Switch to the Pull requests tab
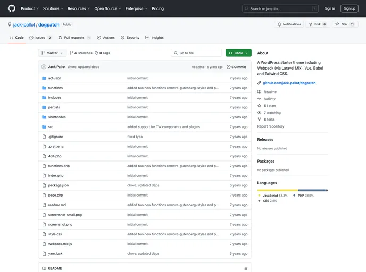This screenshot has height=272, width=366. pyautogui.click(x=74, y=38)
